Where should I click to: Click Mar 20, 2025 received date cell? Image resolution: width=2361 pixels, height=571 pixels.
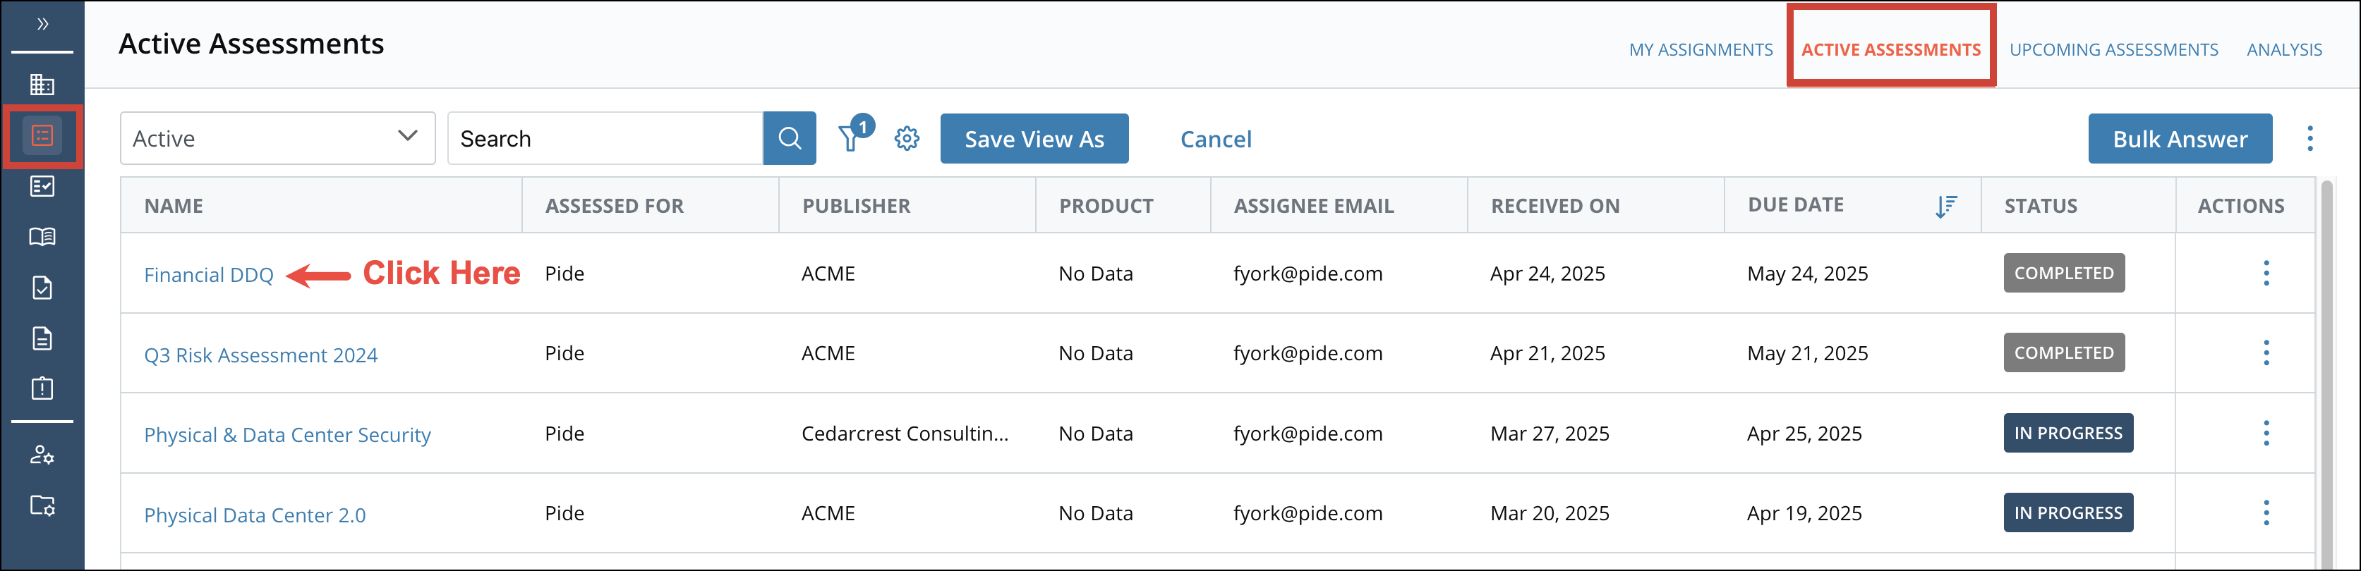pos(1549,513)
